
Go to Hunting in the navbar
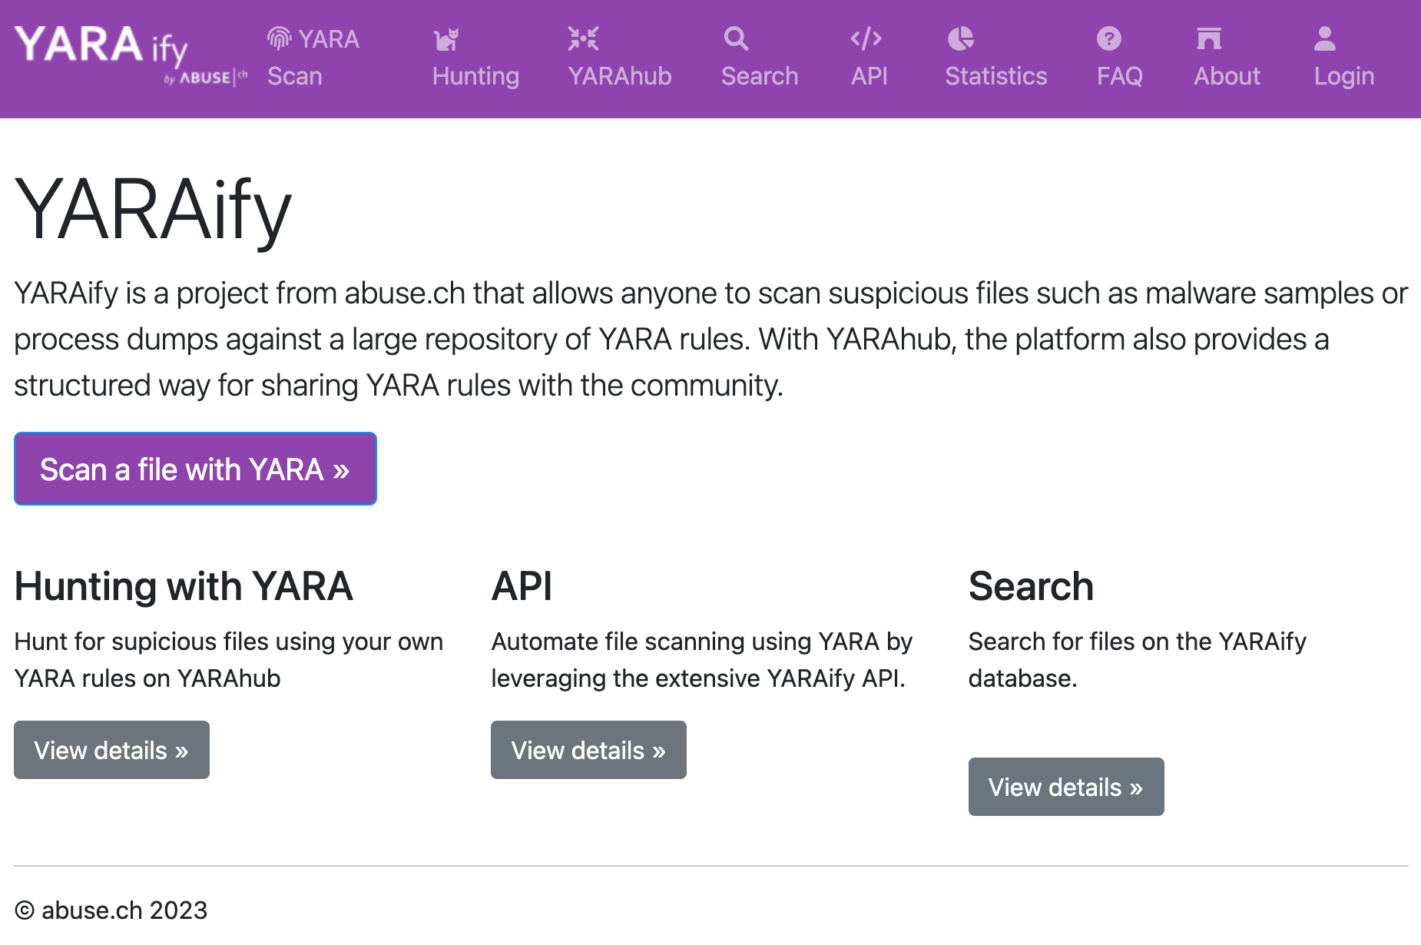(475, 58)
